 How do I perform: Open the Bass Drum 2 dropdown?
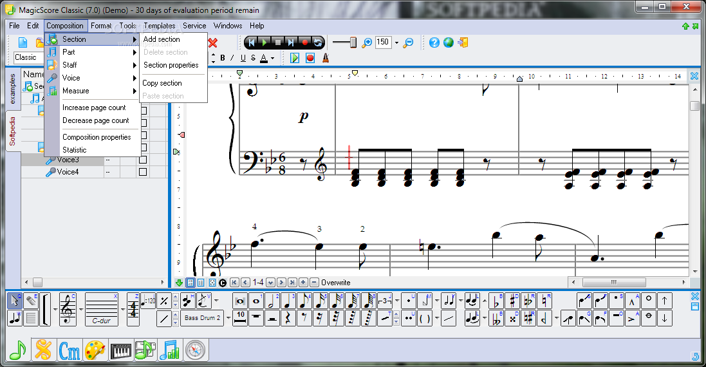[228, 318]
